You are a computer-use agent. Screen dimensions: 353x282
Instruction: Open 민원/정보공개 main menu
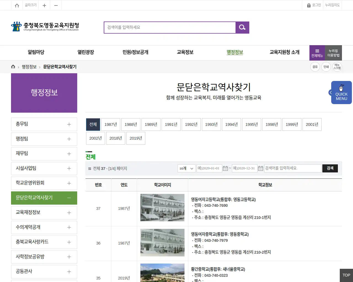click(x=135, y=52)
